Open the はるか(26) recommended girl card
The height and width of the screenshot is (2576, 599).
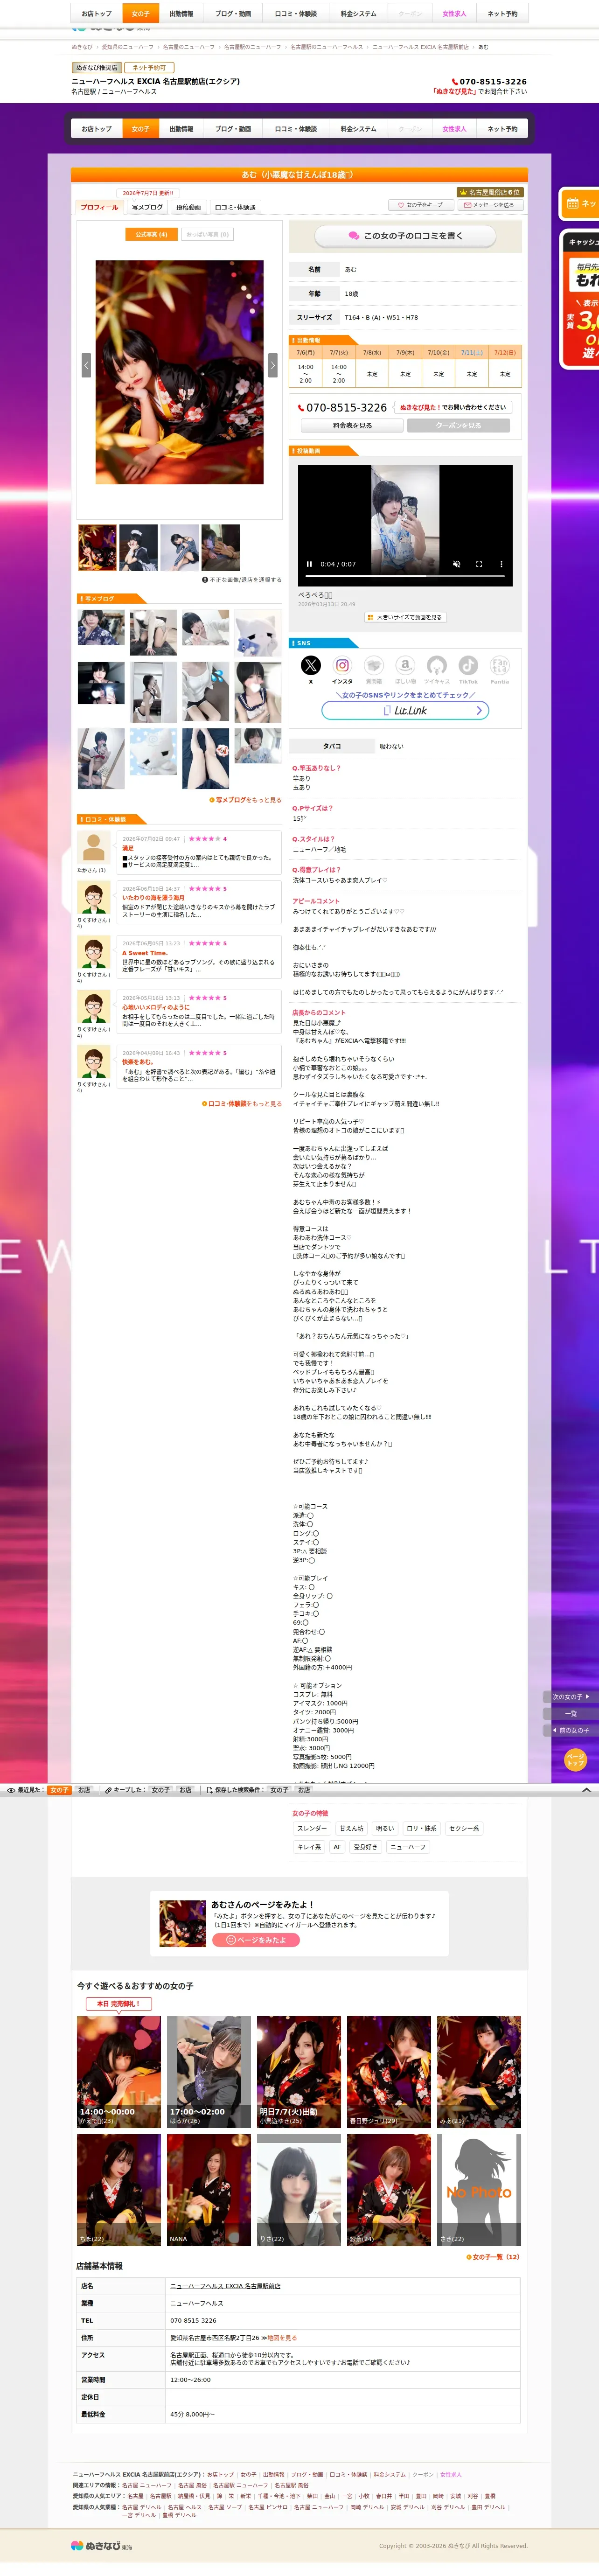pyautogui.click(x=209, y=2072)
